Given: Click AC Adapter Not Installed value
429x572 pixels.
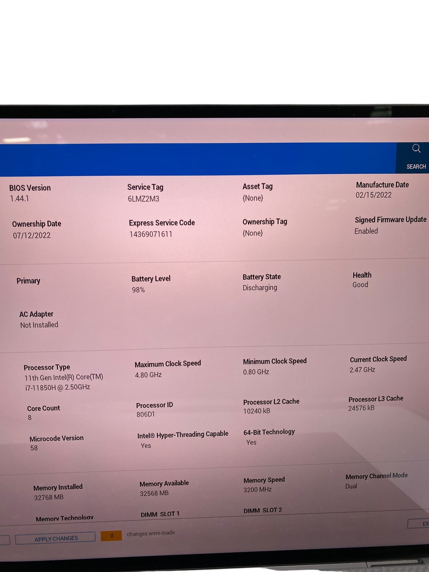Looking at the screenshot, I should click(39, 325).
